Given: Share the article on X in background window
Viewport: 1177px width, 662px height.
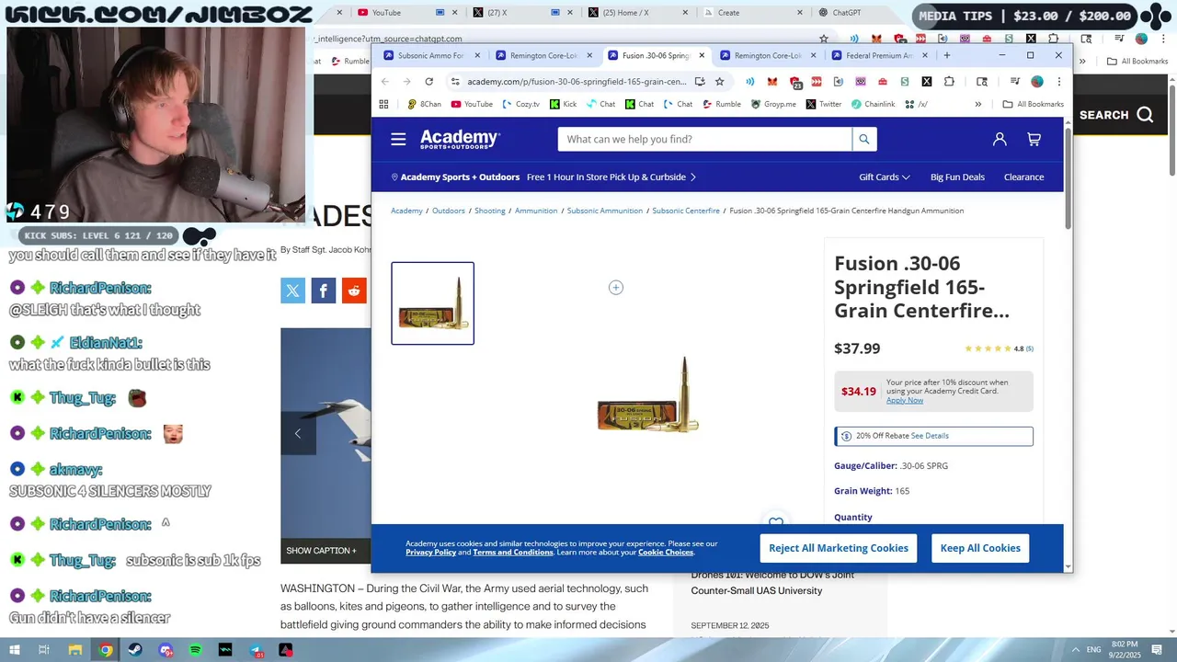Looking at the screenshot, I should click(x=292, y=291).
